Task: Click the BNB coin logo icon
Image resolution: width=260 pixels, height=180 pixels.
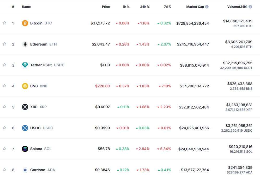Action: [x=25, y=86]
